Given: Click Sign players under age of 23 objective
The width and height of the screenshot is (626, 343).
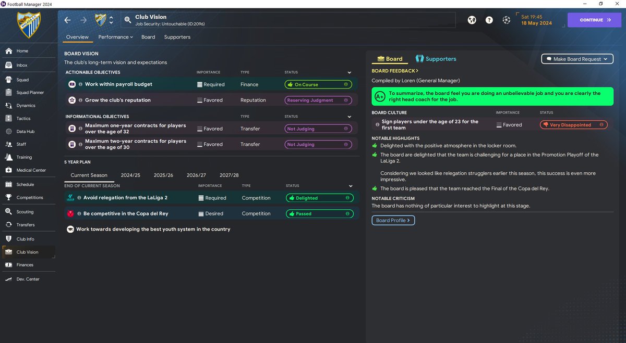Looking at the screenshot, I should (429, 124).
